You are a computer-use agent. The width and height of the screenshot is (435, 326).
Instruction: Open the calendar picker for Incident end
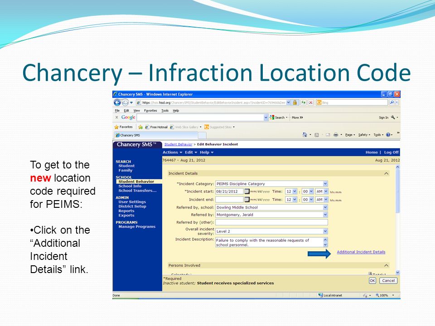click(247, 199)
